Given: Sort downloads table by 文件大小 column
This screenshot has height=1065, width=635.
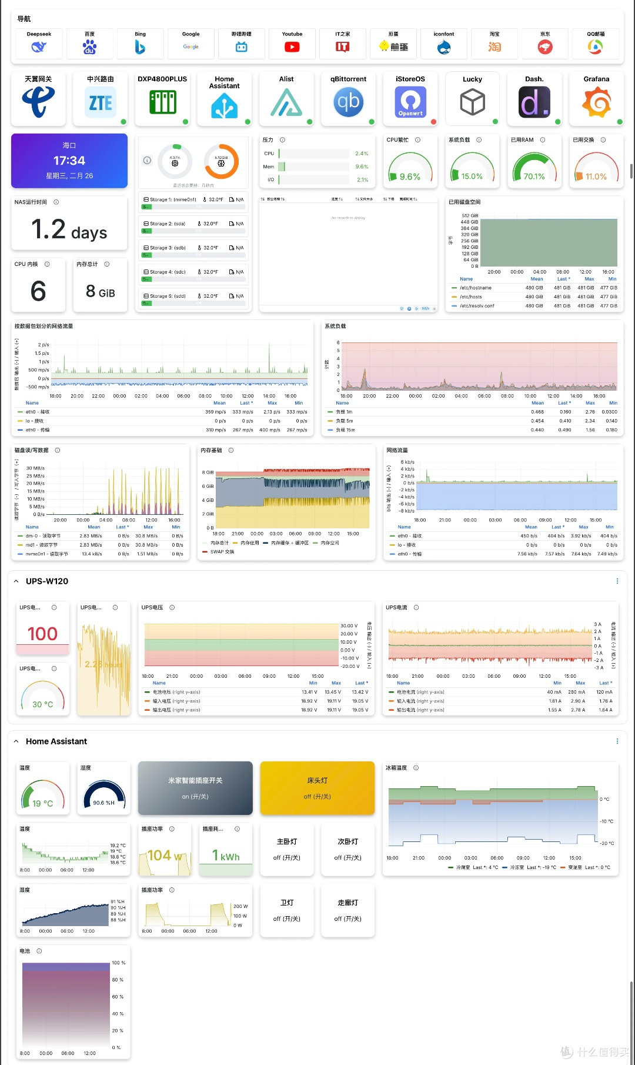Looking at the screenshot, I should 365,199.
